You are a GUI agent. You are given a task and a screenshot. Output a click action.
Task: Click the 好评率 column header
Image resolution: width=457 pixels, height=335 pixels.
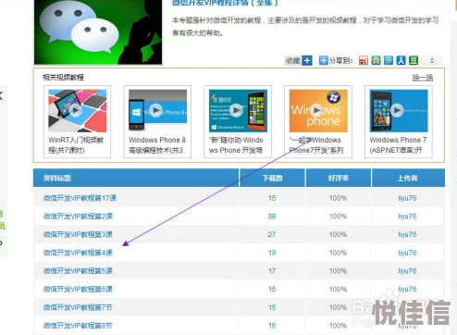click(339, 178)
